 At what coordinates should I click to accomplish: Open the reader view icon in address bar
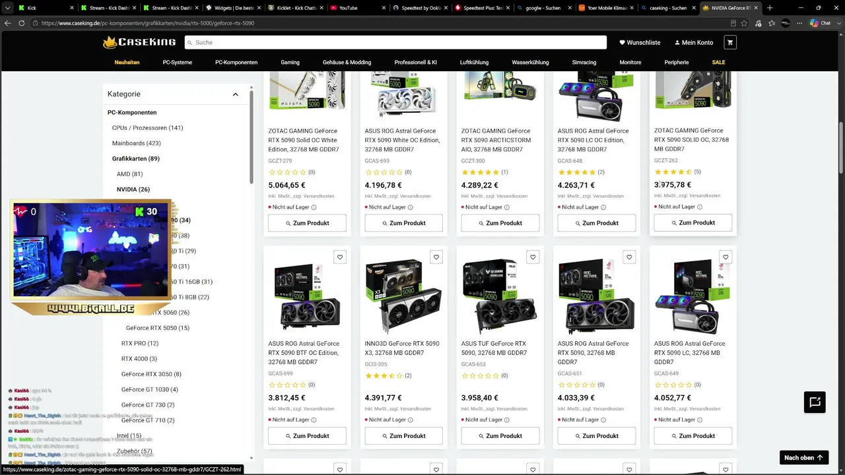coord(733,23)
